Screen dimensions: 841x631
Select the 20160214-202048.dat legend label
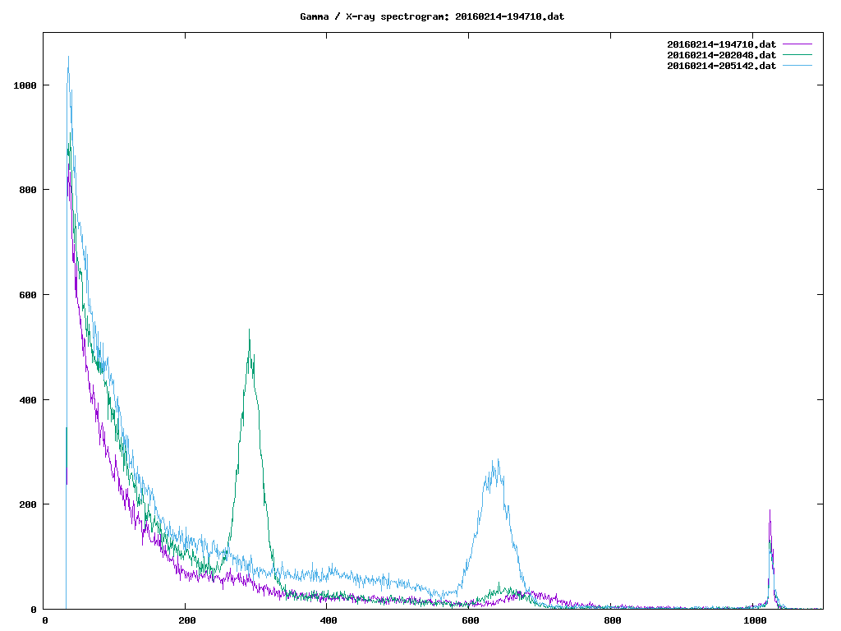coord(721,55)
